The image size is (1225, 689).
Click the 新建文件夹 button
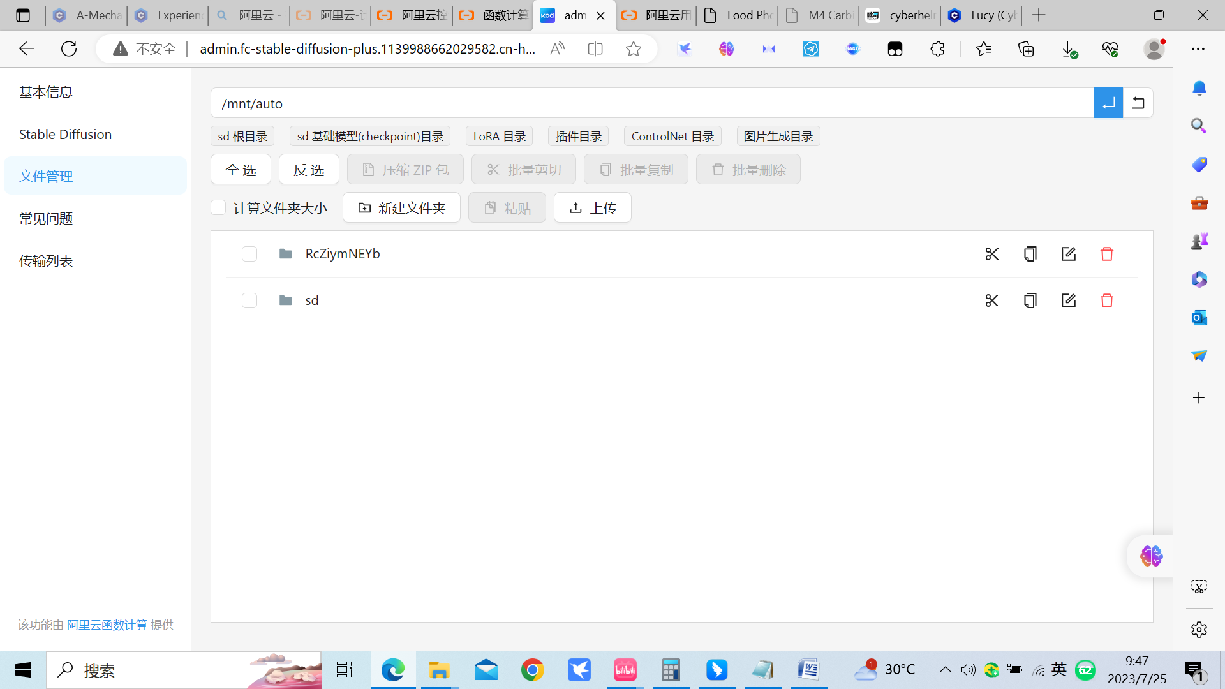pyautogui.click(x=401, y=208)
